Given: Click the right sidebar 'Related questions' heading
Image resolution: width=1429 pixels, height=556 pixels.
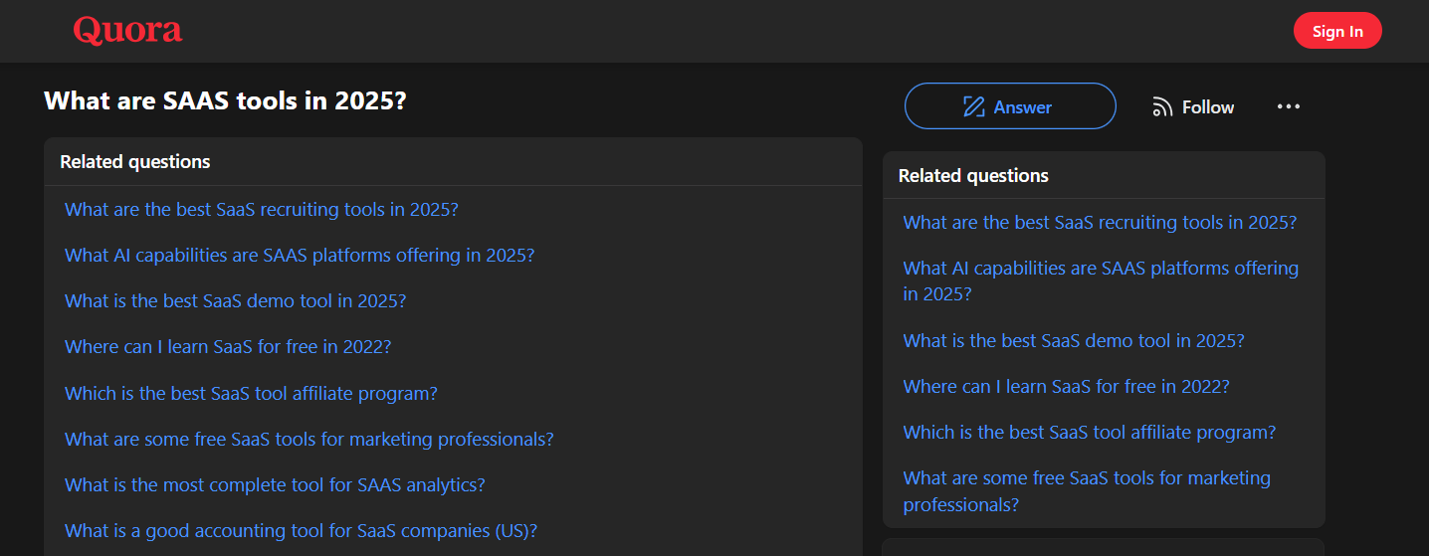Looking at the screenshot, I should click(973, 175).
